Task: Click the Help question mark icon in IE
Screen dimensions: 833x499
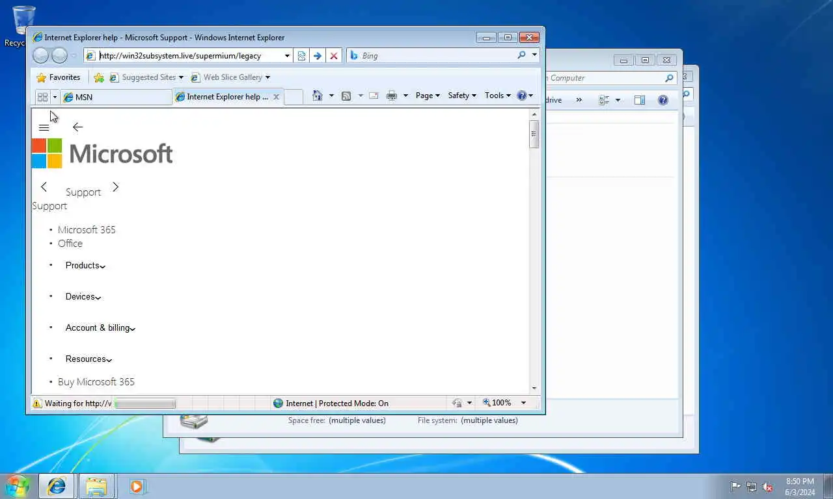Action: (522, 96)
